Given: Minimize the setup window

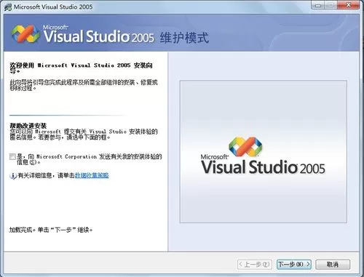Looking at the screenshot, I should coord(318,5).
